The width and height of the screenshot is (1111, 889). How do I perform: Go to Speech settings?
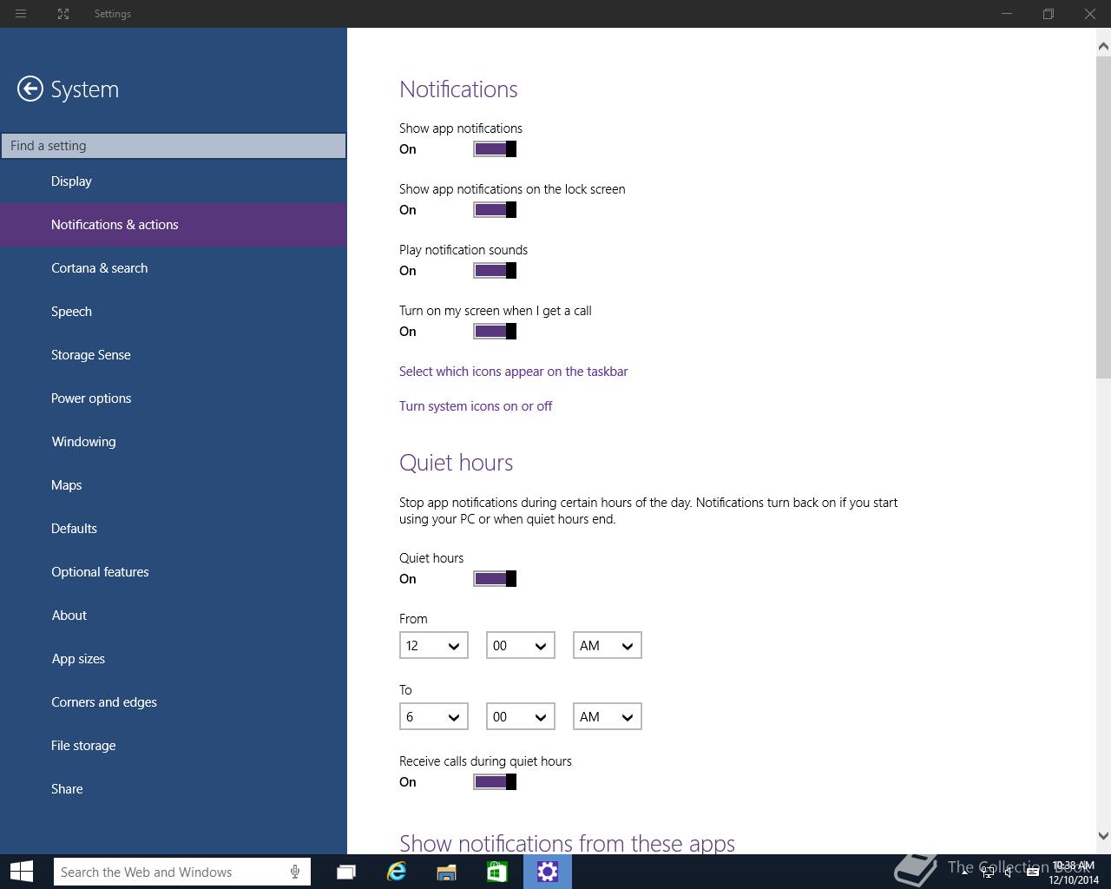click(x=174, y=312)
